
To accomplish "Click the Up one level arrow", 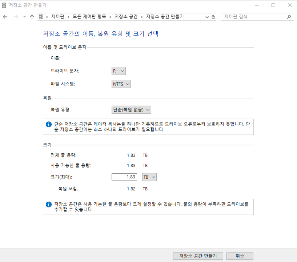I will click(x=32, y=17).
